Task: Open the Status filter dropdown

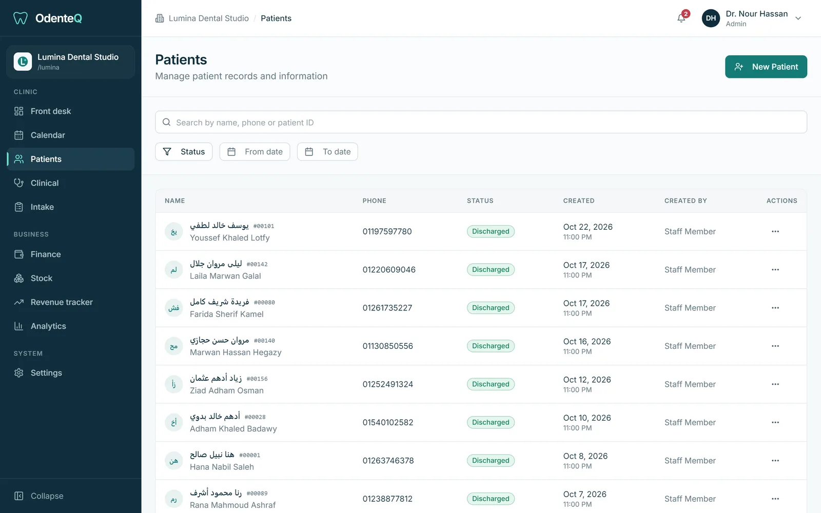Action: [184, 152]
